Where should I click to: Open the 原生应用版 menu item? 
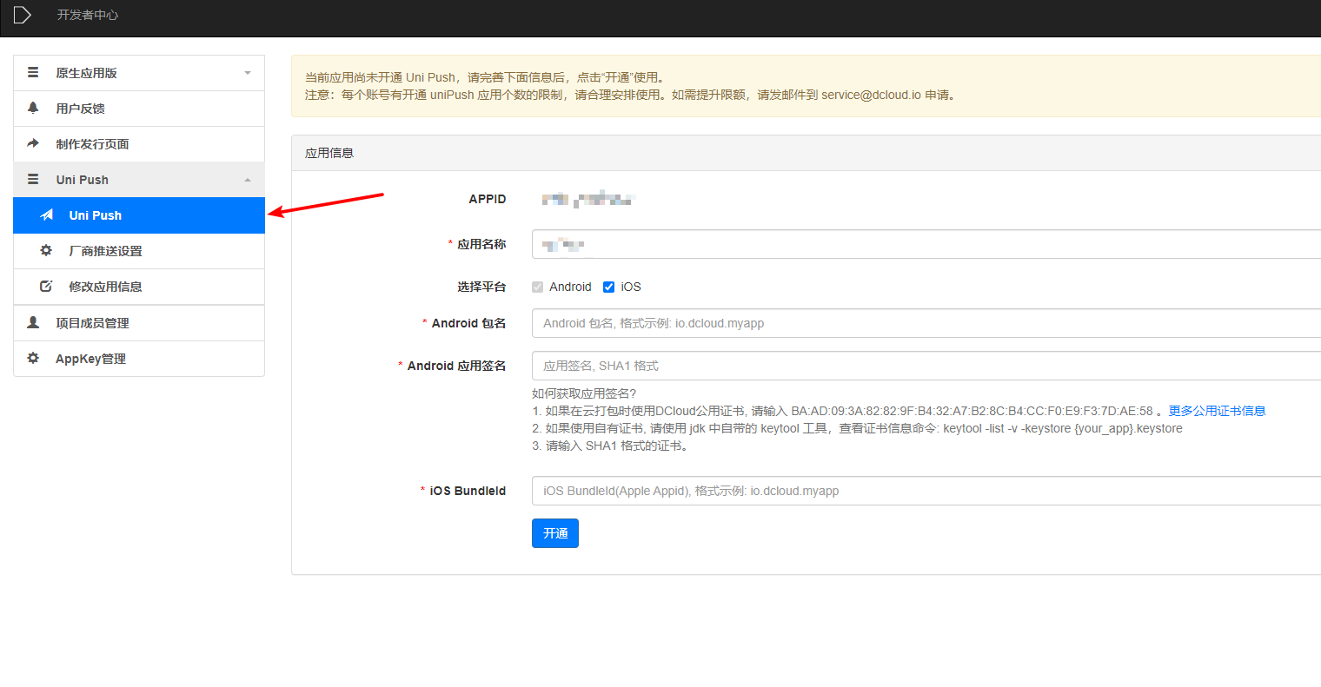139,73
